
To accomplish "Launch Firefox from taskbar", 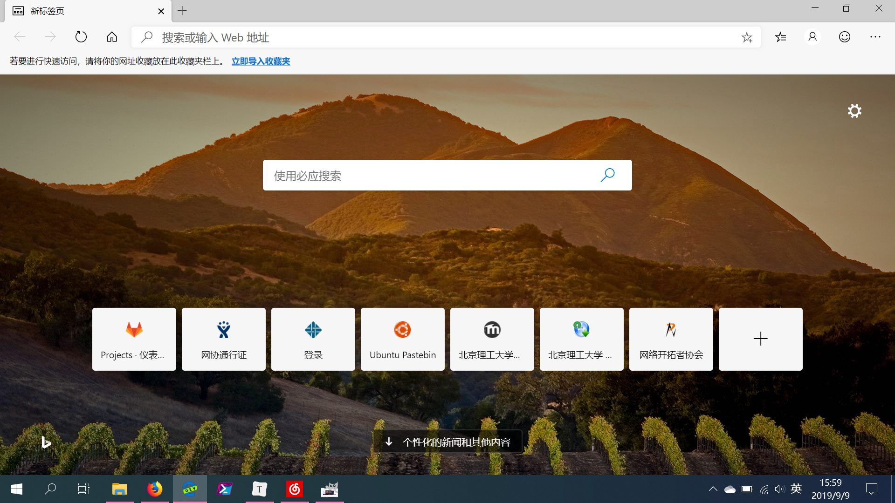I will (155, 489).
